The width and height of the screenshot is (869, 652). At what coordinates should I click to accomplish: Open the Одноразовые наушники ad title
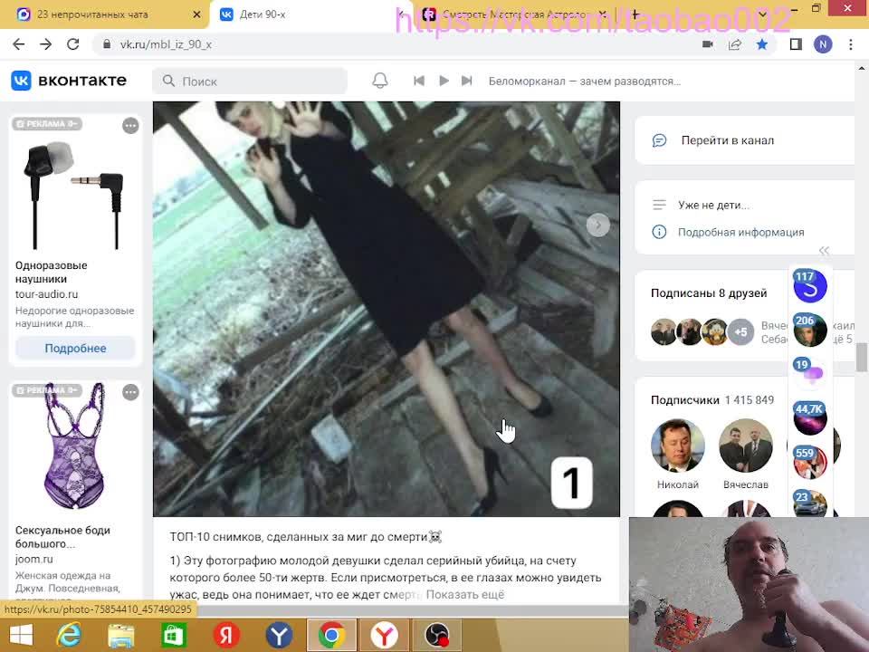(52, 272)
